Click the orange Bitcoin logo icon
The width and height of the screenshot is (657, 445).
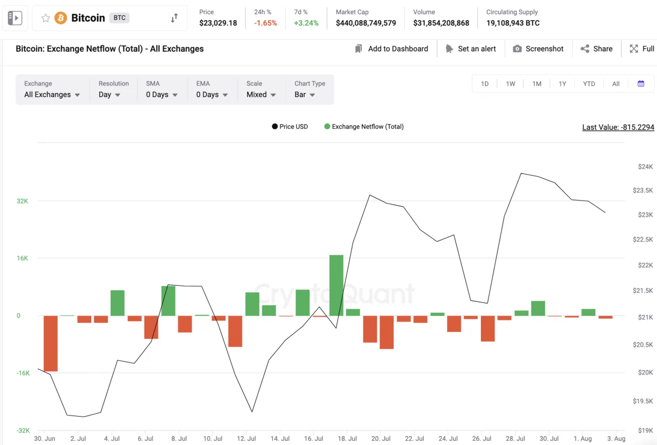tap(61, 18)
